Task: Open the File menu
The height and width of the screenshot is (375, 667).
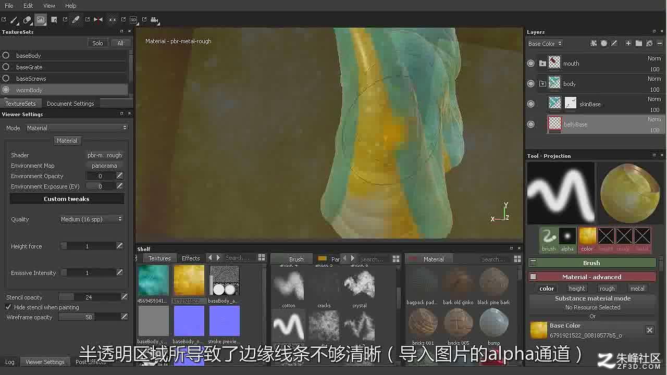Action: [9, 6]
